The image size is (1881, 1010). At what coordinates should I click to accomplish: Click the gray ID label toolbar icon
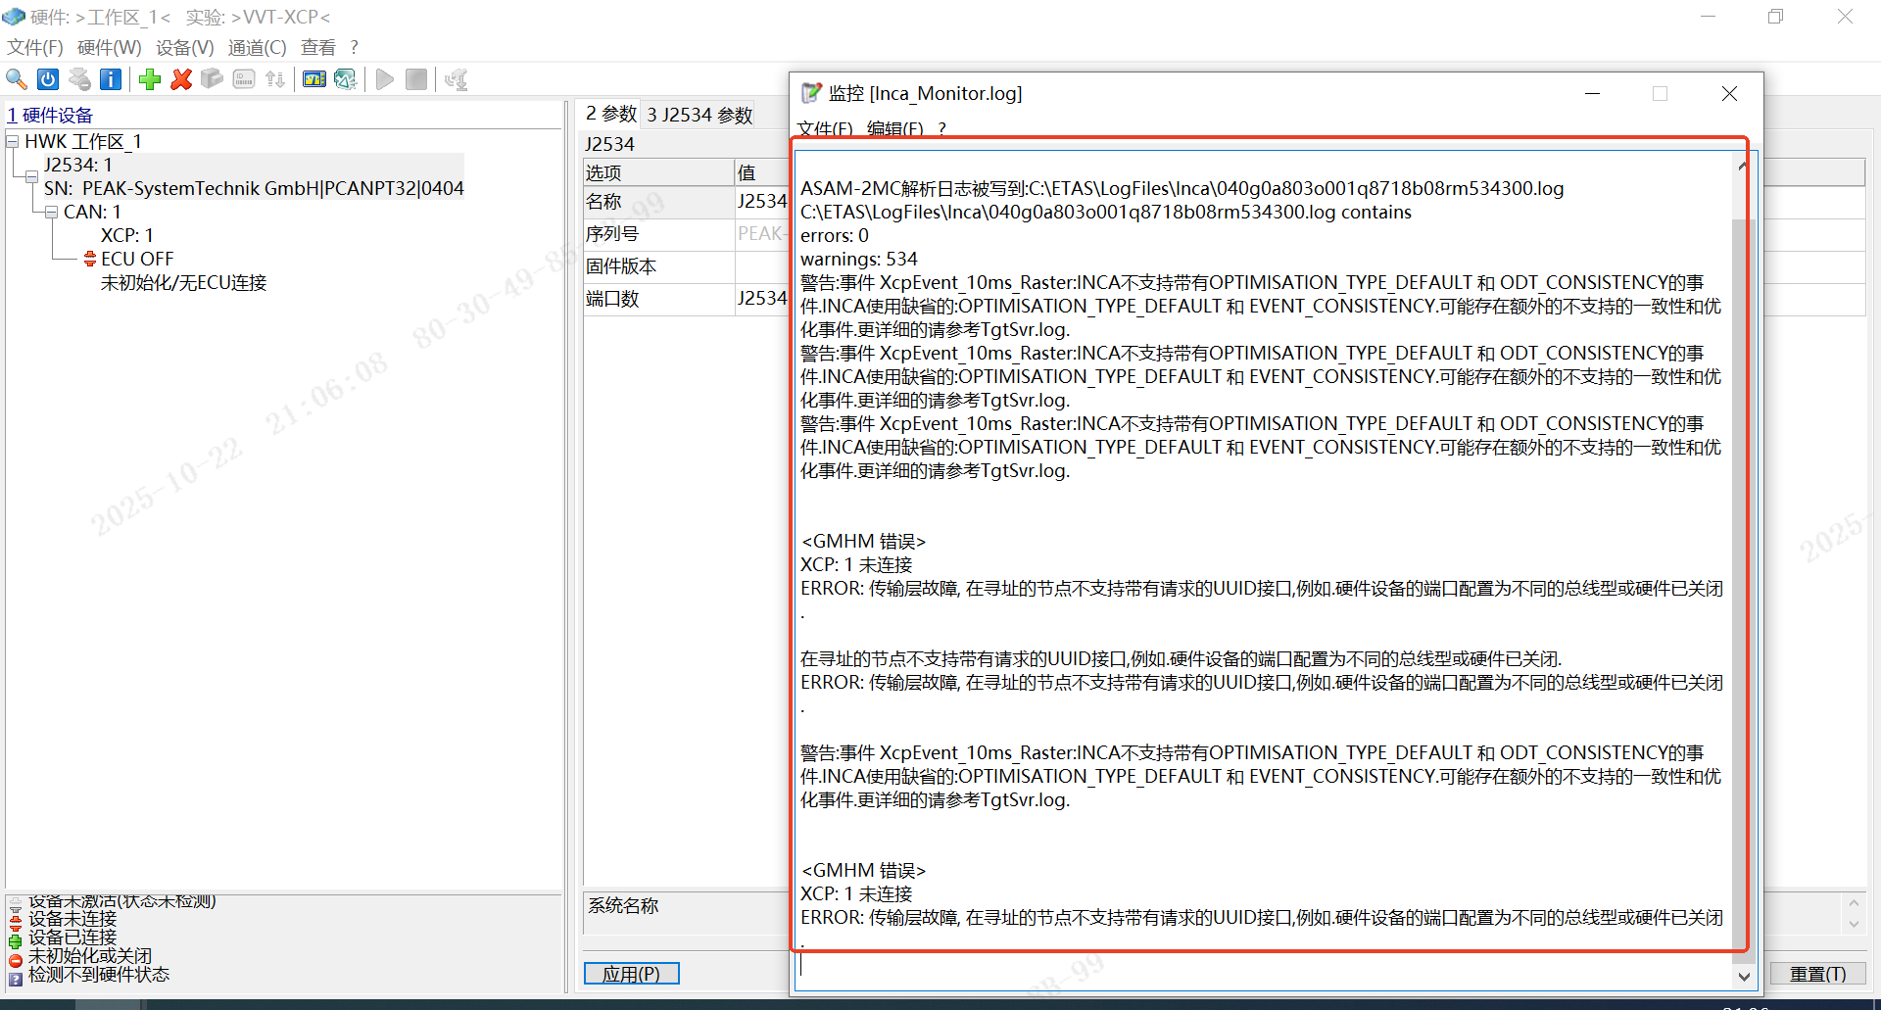click(244, 79)
